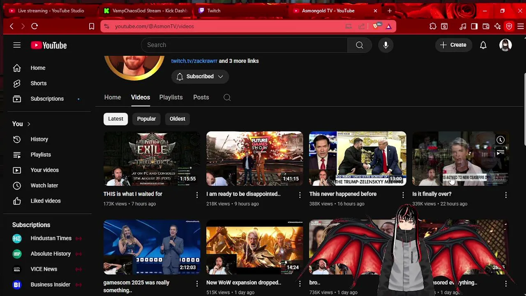
Task: Select the Latest sort chip
Action: [115, 119]
